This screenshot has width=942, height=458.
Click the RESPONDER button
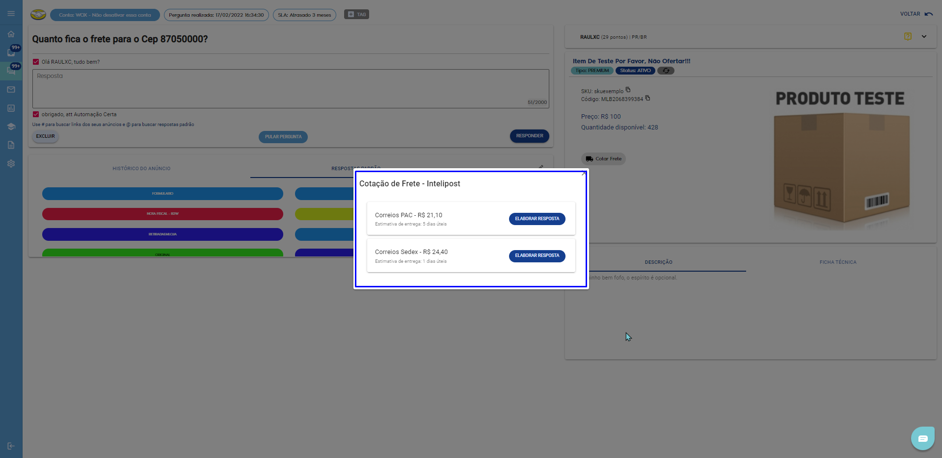(x=529, y=136)
